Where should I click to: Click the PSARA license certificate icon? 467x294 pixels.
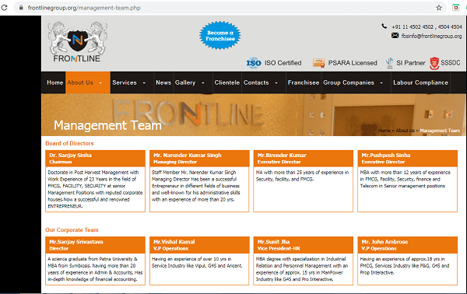318,63
